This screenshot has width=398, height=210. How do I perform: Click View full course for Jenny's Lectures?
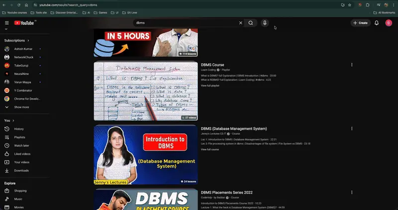click(209, 149)
